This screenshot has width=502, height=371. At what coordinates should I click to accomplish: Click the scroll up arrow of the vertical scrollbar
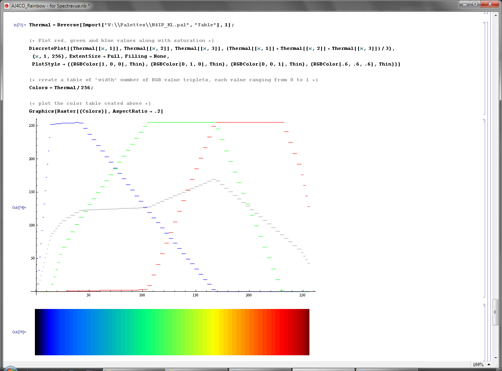point(496,15)
